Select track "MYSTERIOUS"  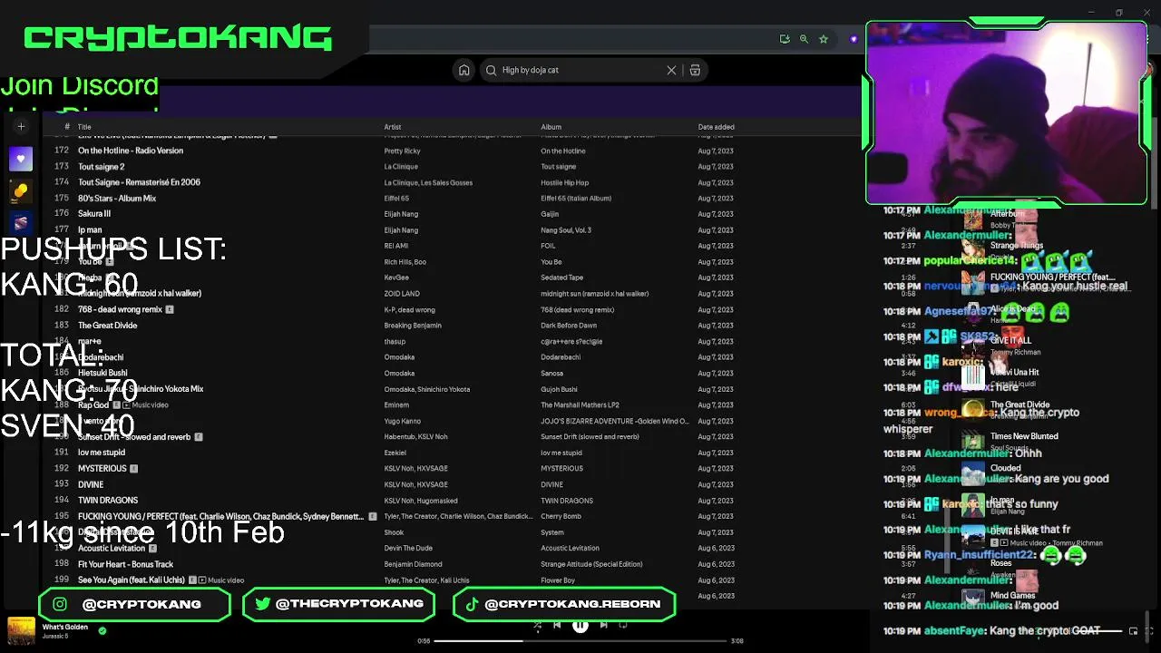click(x=102, y=469)
